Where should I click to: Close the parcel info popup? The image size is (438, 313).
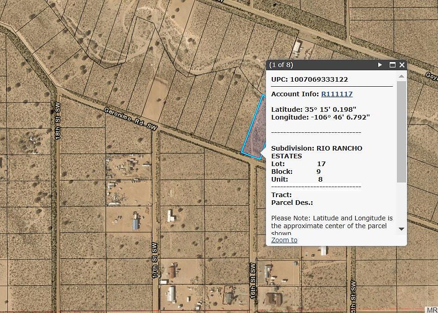pos(401,65)
